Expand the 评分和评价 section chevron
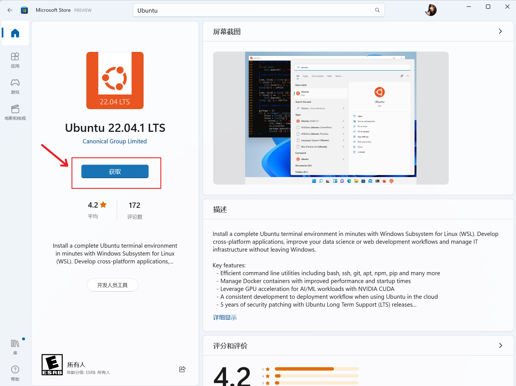 pyautogui.click(x=500, y=346)
